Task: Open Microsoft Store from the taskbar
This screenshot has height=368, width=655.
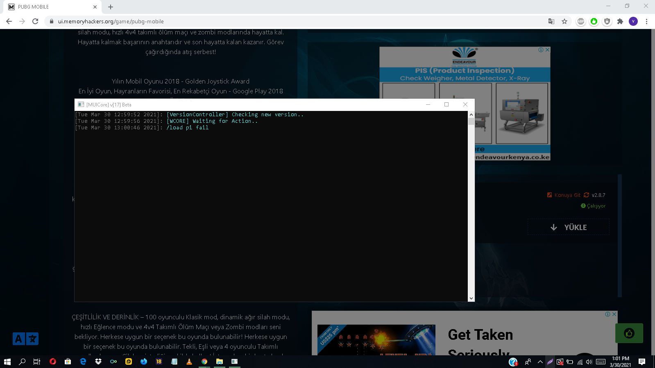Action: pyautogui.click(x=68, y=361)
